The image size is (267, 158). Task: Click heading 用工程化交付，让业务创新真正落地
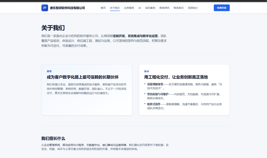pyautogui.click(x=176, y=77)
